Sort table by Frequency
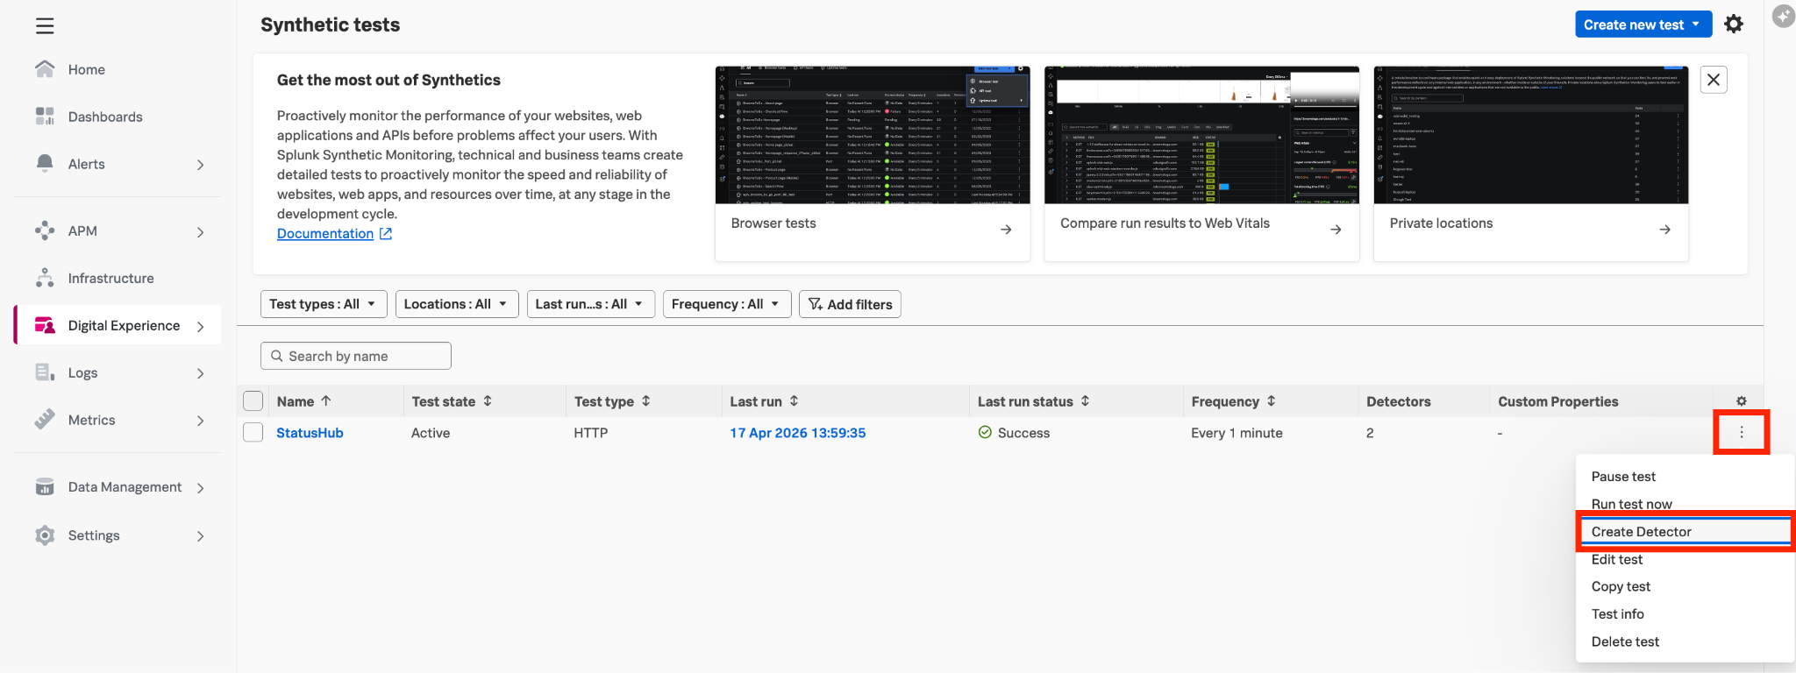 click(1271, 400)
